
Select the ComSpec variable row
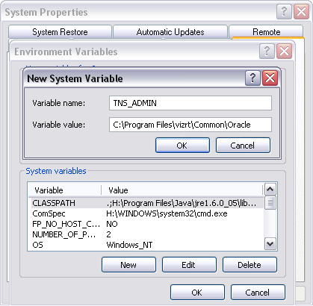pyautogui.click(x=146, y=213)
